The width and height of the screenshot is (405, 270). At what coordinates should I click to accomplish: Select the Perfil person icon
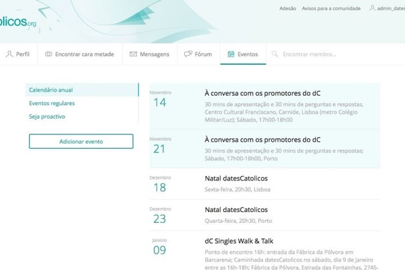pos(9,54)
